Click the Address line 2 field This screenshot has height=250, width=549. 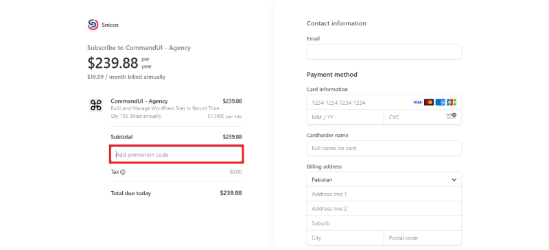click(384, 209)
